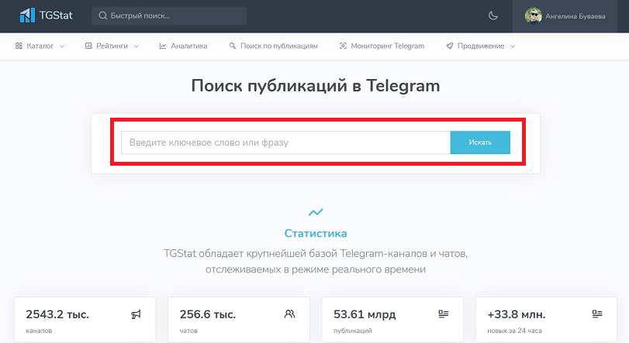The image size is (629, 343).
Task: Click the people icon on чатов card
Action: point(289,314)
